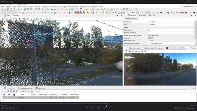Switch to the План tab

(x=7, y=15)
